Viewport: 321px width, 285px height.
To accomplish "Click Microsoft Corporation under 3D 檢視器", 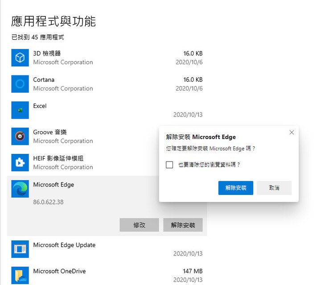I will coord(63,62).
